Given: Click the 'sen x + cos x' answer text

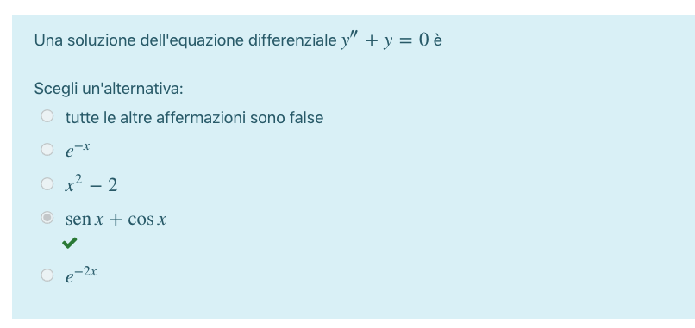Looking at the screenshot, I should [116, 220].
